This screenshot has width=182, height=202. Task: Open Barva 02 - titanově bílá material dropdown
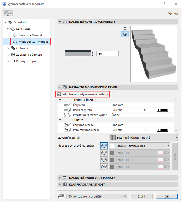pyautogui.click(x=139, y=146)
